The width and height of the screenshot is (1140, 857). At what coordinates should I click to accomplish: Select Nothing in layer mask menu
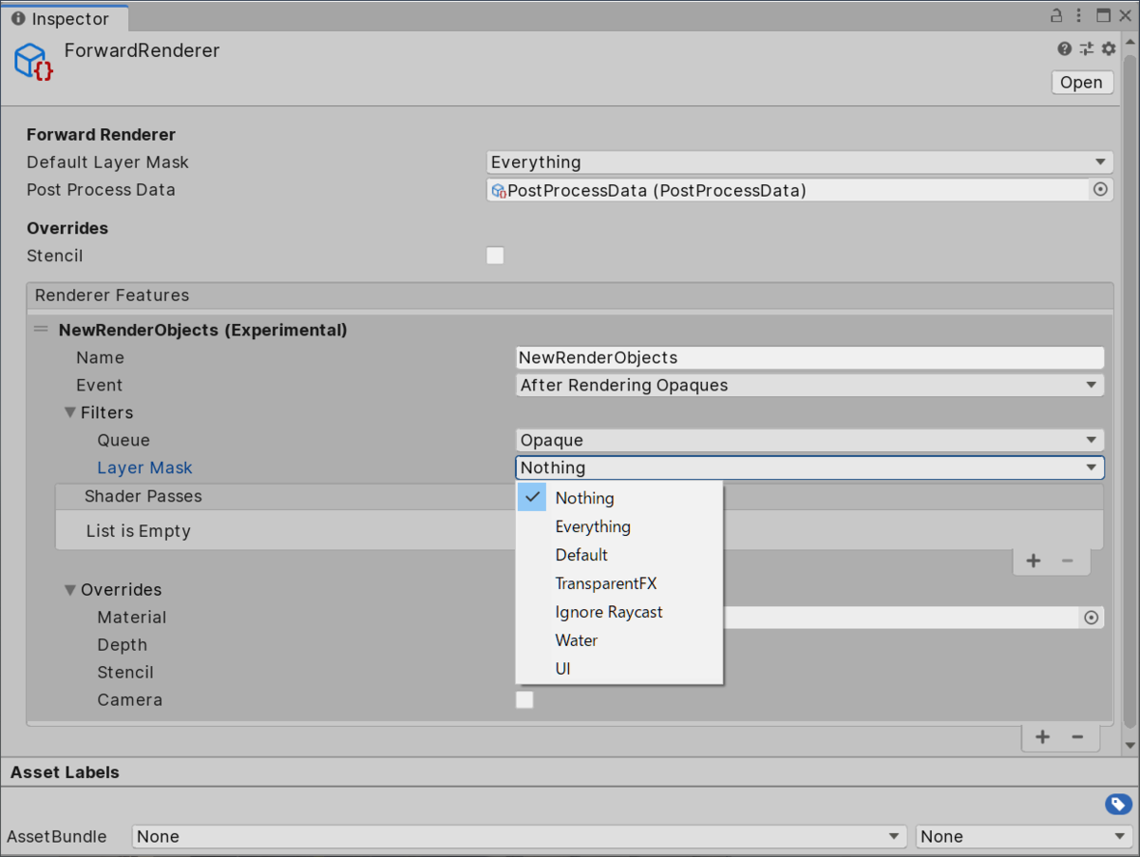pos(619,498)
